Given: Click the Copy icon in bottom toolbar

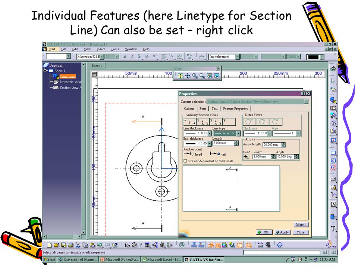Looking at the screenshot, I should pos(85,245).
